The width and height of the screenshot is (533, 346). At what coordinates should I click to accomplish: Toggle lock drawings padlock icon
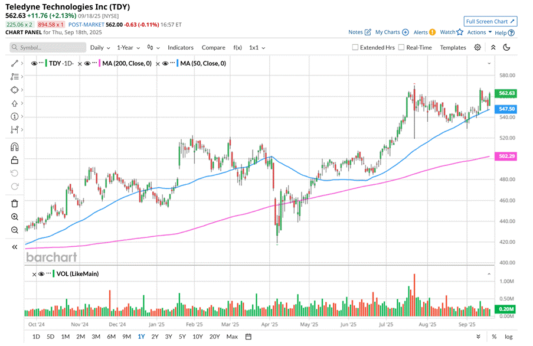[x=14, y=160]
